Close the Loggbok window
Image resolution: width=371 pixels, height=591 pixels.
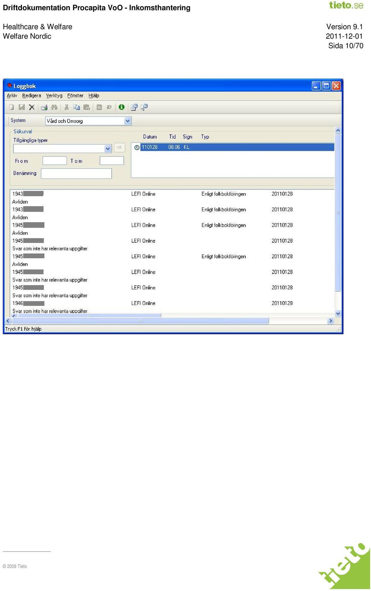click(x=336, y=86)
